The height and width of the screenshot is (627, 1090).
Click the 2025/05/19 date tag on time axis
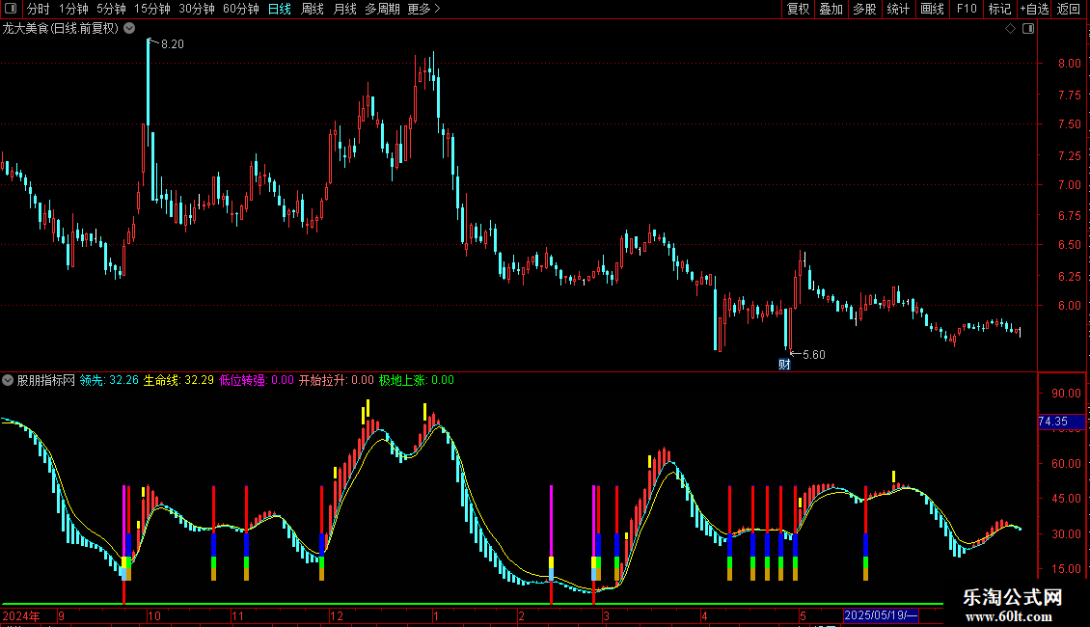(881, 615)
